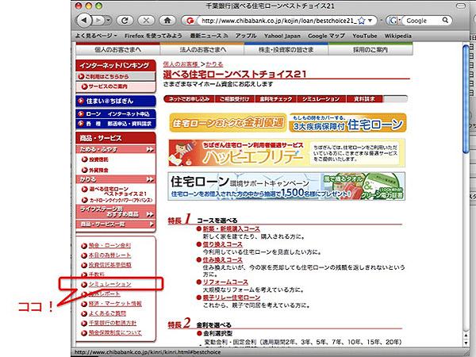Open the よく見るページ bookmarks menu
The height and width of the screenshot is (357, 476).
[x=96, y=36]
